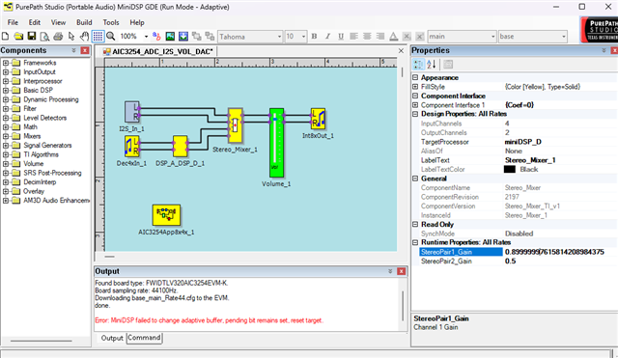This screenshot has height=358, width=618.
Task: Click the Property Pages icon in Properties
Action: (x=448, y=65)
